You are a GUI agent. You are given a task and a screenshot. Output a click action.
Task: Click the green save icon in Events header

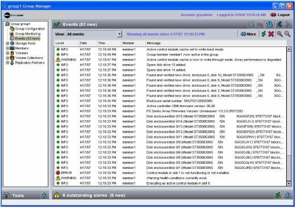(x=251, y=24)
